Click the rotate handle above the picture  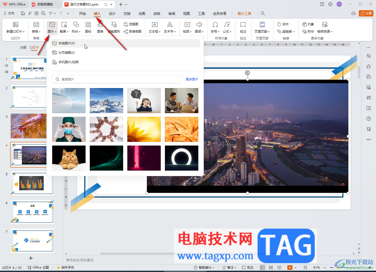(x=247, y=73)
